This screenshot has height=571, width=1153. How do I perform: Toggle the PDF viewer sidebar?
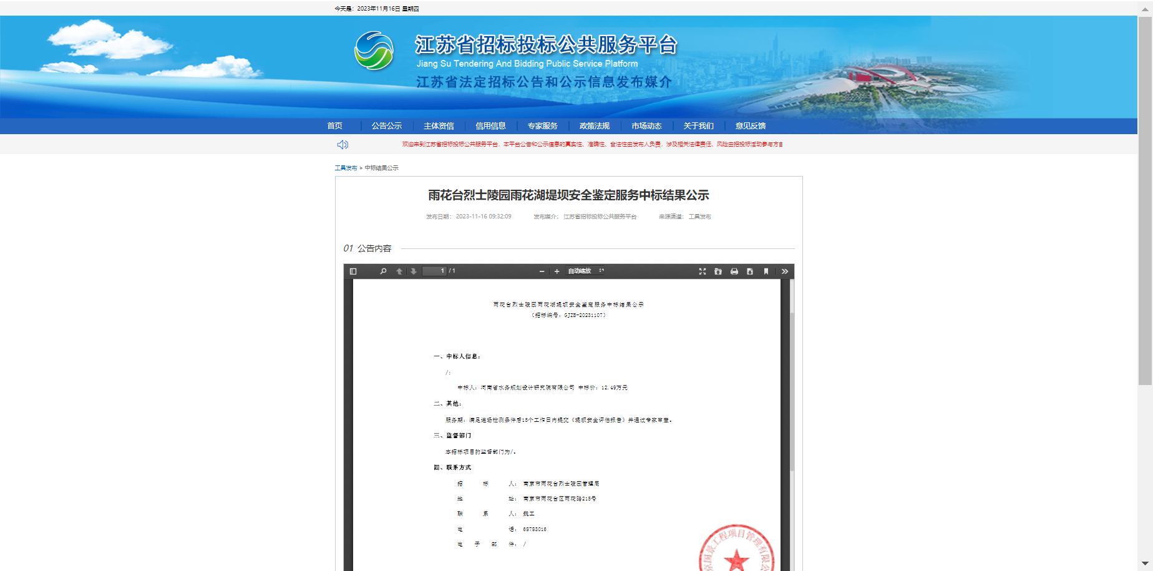pos(353,271)
